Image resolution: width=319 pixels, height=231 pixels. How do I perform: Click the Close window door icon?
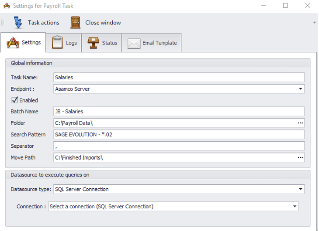pyautogui.click(x=75, y=23)
